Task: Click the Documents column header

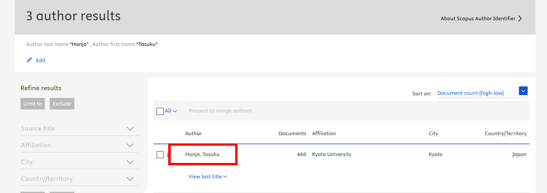Action: [292, 133]
